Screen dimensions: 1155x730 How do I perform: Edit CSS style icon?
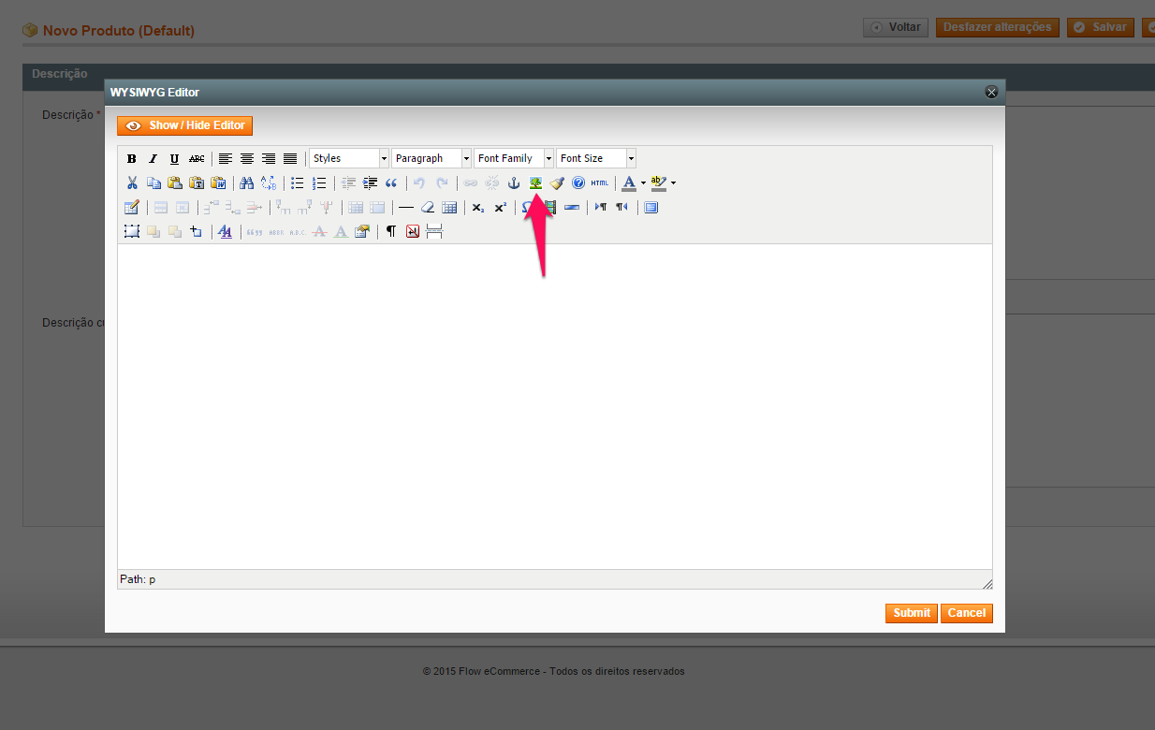225,231
